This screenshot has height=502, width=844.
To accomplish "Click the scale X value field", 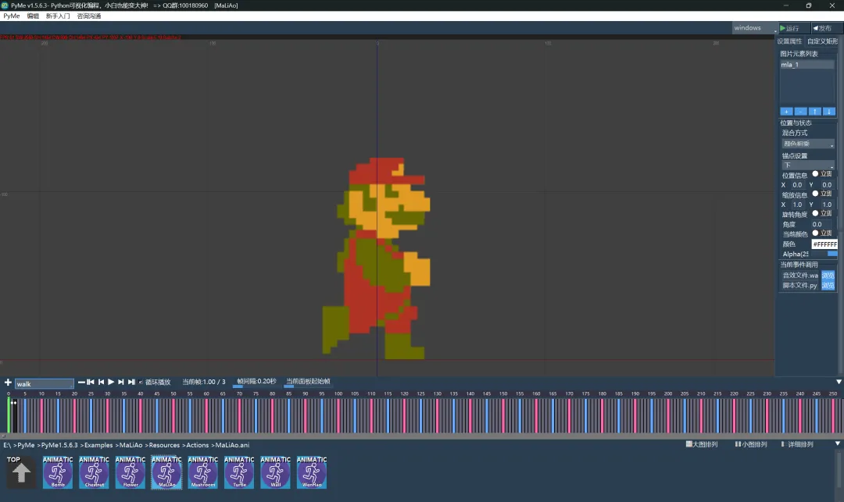I will pos(797,205).
